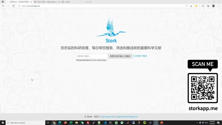This screenshot has height=125, width=222.
Task: Click the free register and enter keywords button
Action: point(120,56)
